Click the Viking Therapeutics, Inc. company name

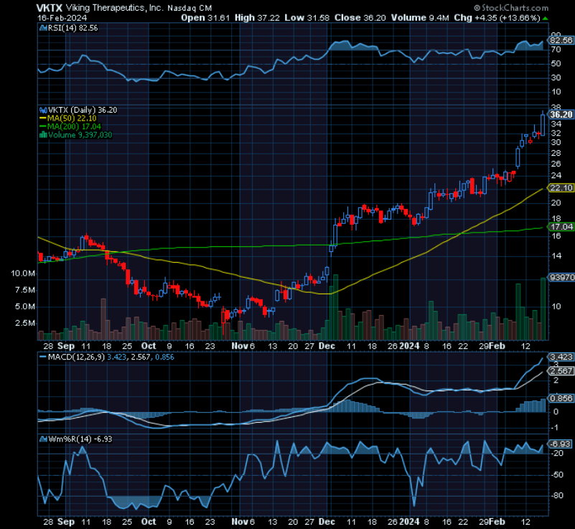[119, 7]
